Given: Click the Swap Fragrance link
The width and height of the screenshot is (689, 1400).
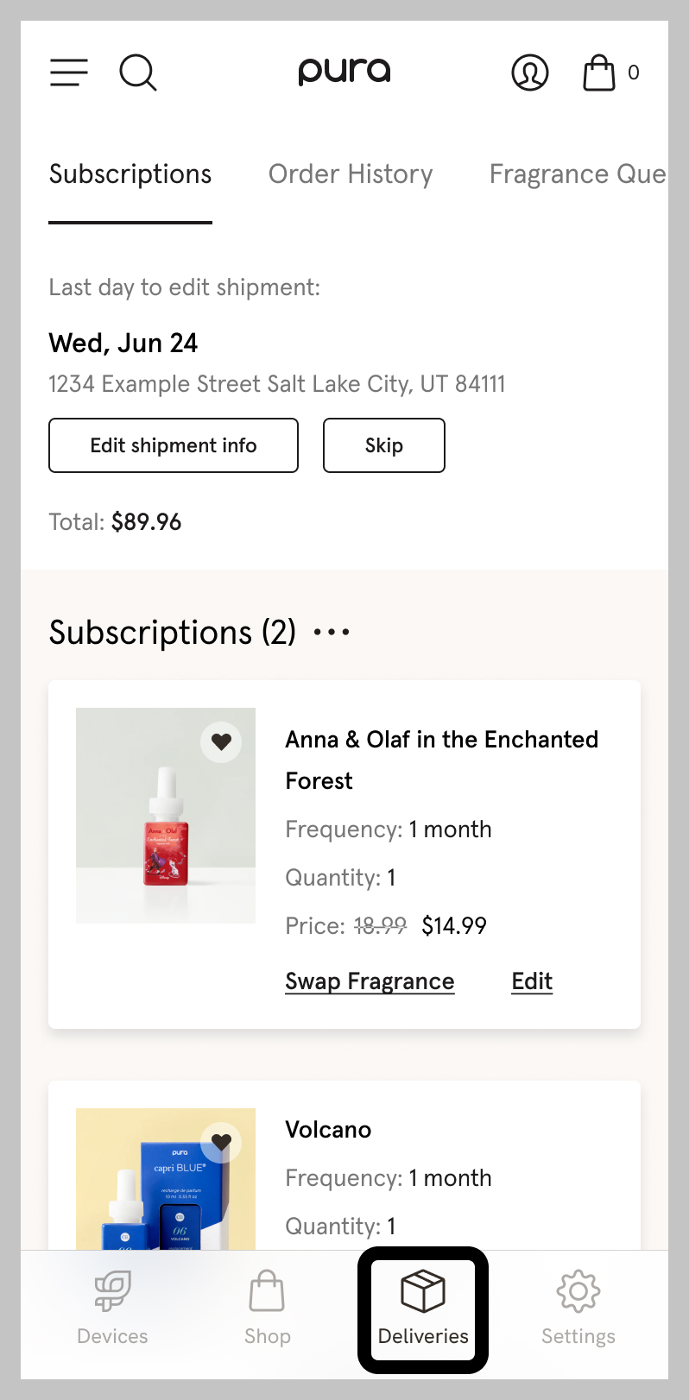Looking at the screenshot, I should coord(370,981).
